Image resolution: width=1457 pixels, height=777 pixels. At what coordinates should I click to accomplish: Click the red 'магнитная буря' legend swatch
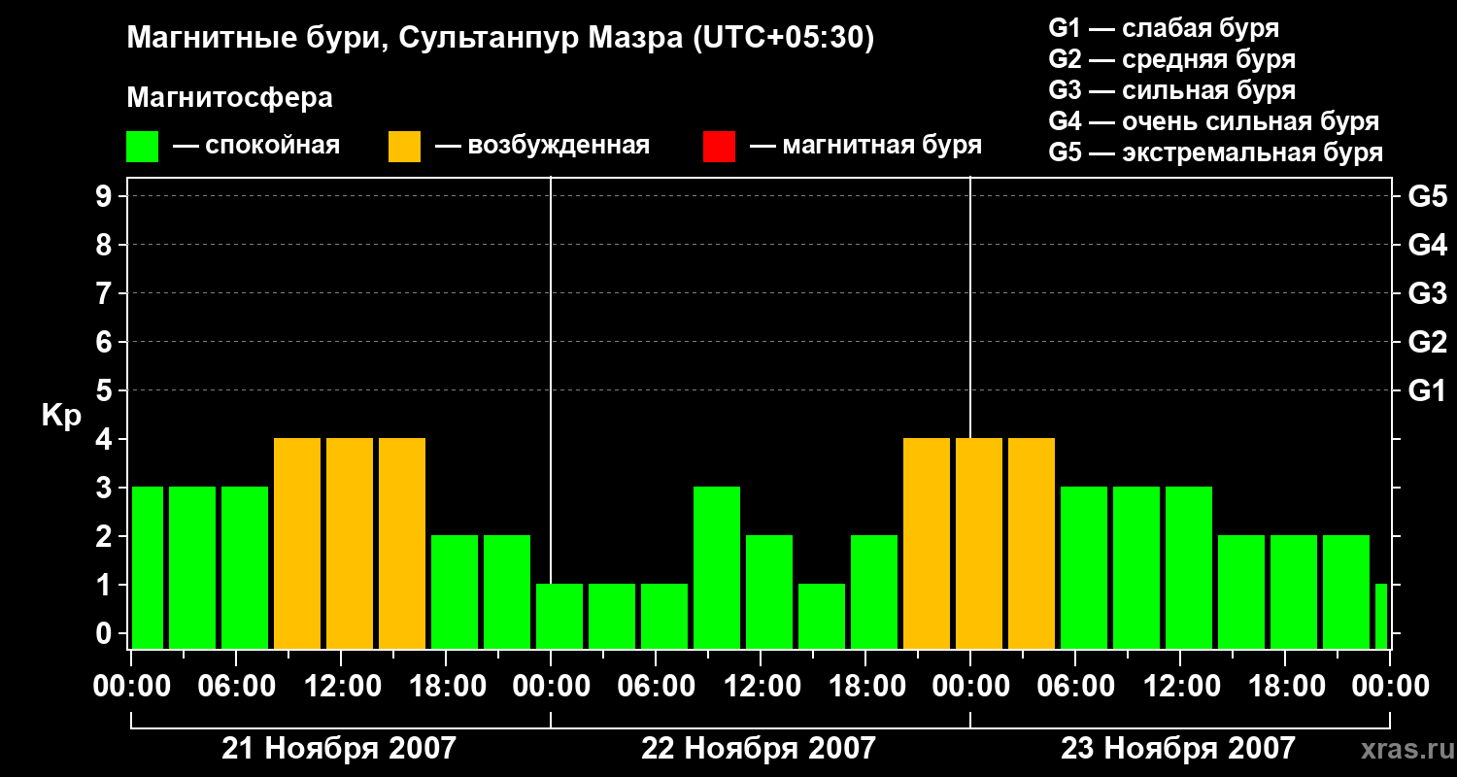point(719,146)
